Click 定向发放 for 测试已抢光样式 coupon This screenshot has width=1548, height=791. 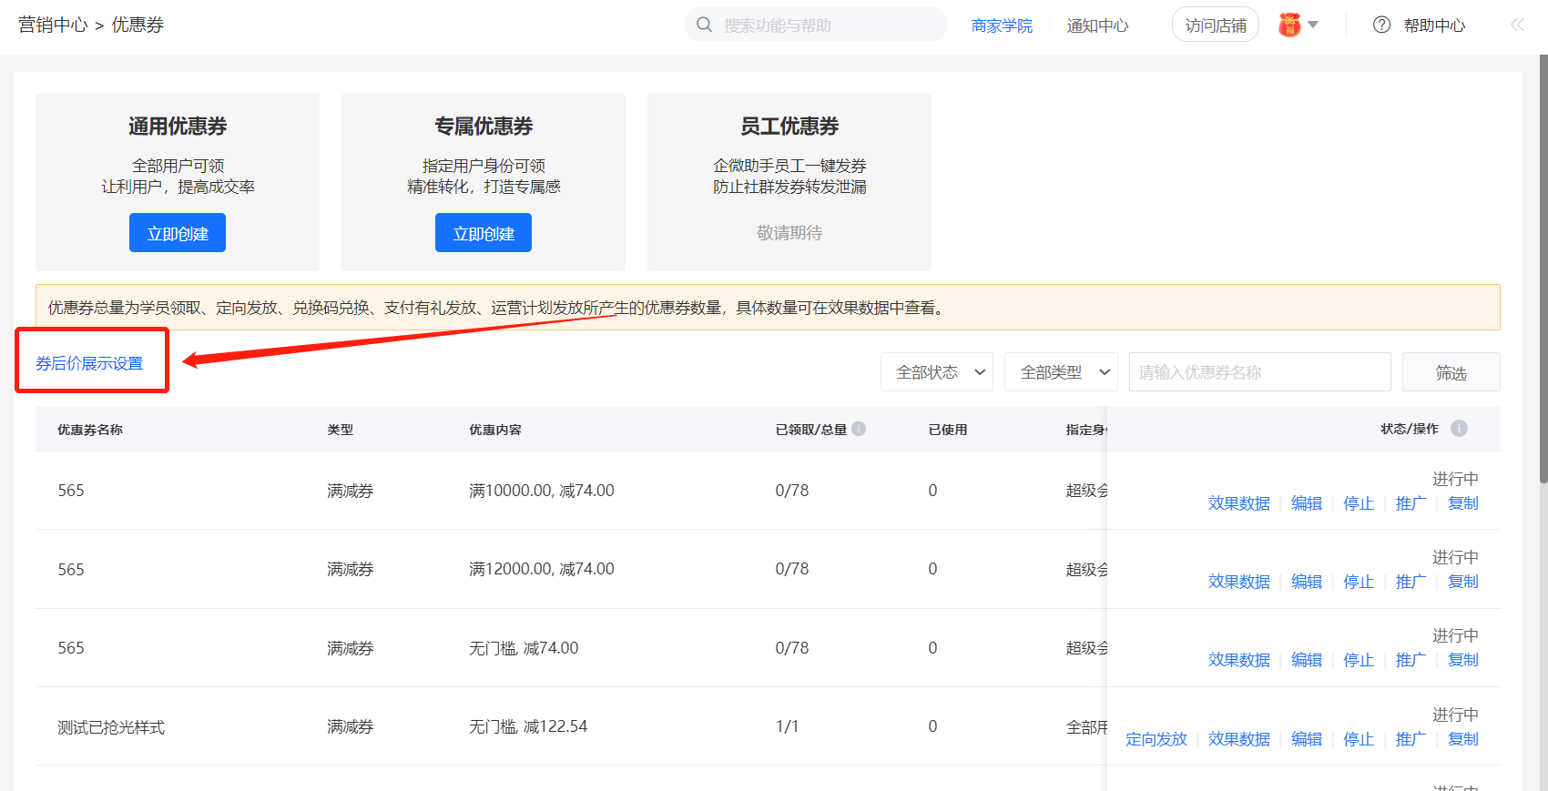click(x=1156, y=739)
